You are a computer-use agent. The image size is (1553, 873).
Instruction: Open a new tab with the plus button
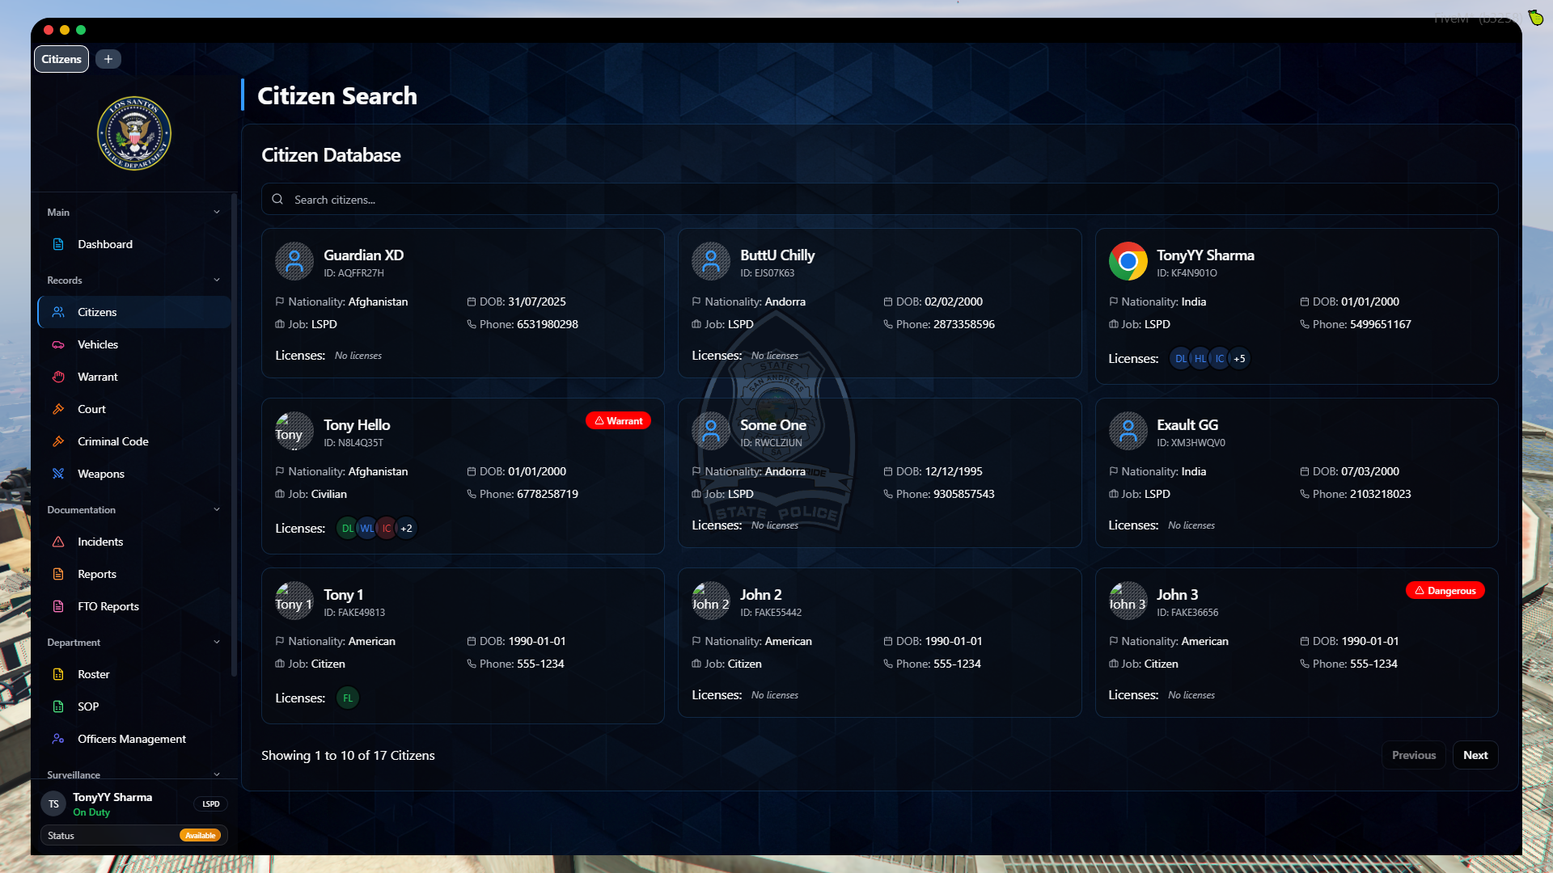pyautogui.click(x=108, y=58)
